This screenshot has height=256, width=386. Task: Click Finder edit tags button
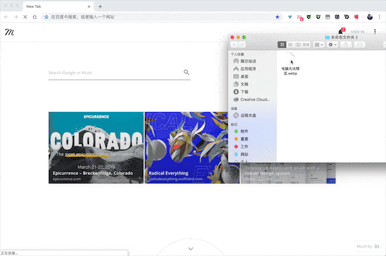click(x=360, y=45)
